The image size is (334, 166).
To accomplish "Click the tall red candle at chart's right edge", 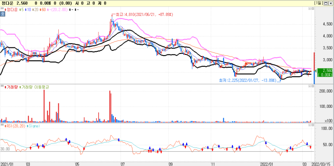I will coord(314,62).
